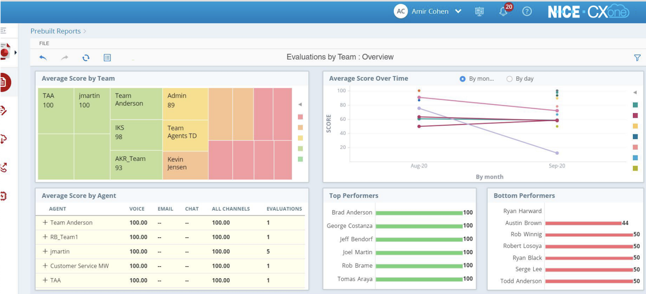Click the sidebar phone arrow icon
The width and height of the screenshot is (646, 294).
4,167
